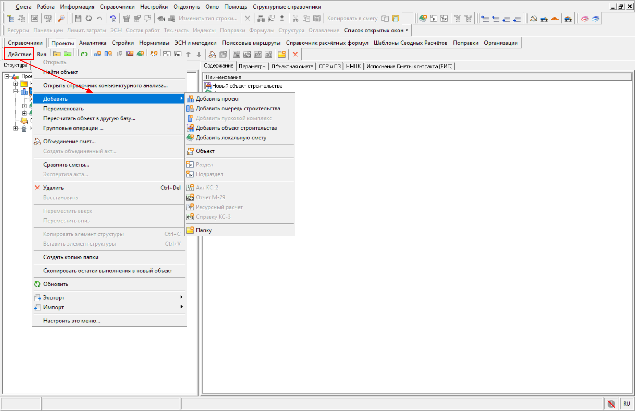This screenshot has height=411, width=635.
Task: Click the green circular Refresh icon in projects toolbar
Action: (84, 54)
